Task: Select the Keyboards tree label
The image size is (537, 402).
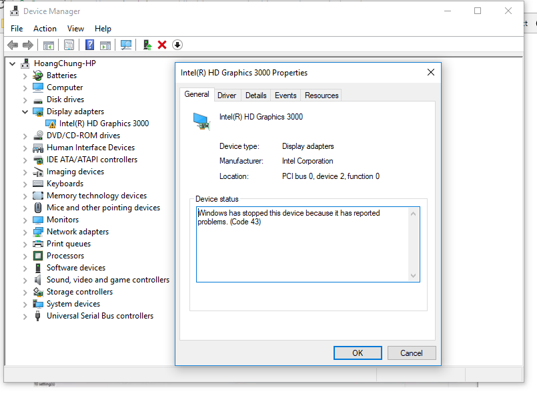Action: (x=65, y=184)
